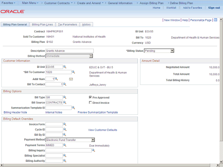223x167 pixels.
Task: Enable the Direct Invoice checkbox
Action: coord(91,103)
